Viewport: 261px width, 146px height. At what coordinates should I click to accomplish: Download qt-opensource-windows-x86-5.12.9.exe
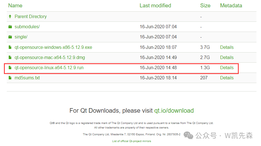point(53,47)
